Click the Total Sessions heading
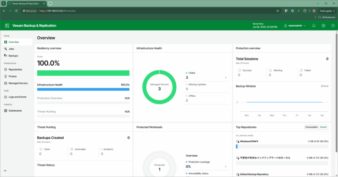 [x=247, y=59]
